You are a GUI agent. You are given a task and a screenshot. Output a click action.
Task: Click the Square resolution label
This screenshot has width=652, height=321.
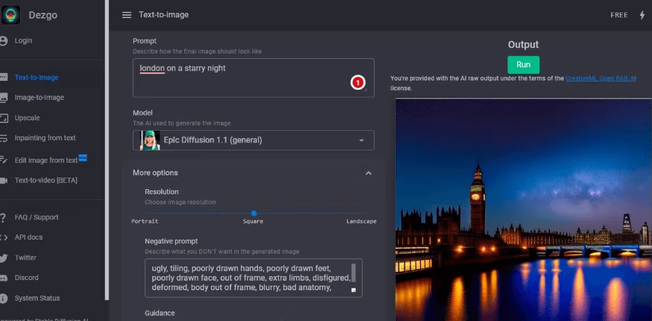coord(253,221)
